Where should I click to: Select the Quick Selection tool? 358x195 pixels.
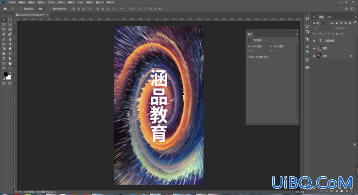(10, 25)
